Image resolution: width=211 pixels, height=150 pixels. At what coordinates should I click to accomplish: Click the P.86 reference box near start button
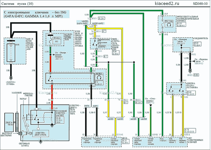191,93
